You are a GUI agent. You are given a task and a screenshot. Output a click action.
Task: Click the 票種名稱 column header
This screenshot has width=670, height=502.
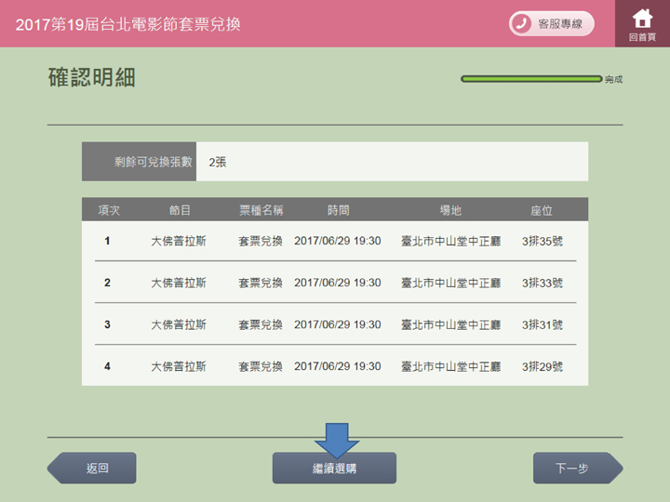[x=261, y=210]
